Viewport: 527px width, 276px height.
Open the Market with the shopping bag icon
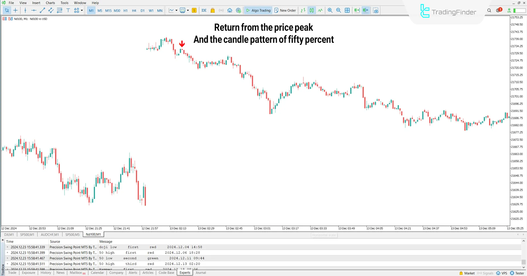tap(212, 10)
